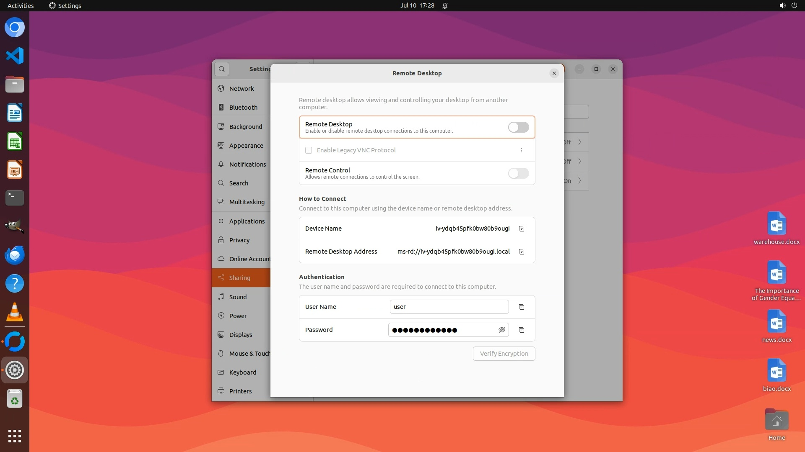Launch VLC media player from dock

point(15,312)
